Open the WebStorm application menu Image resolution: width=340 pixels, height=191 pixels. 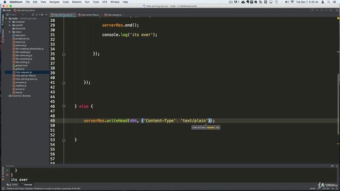pyautogui.click(x=16, y=2)
